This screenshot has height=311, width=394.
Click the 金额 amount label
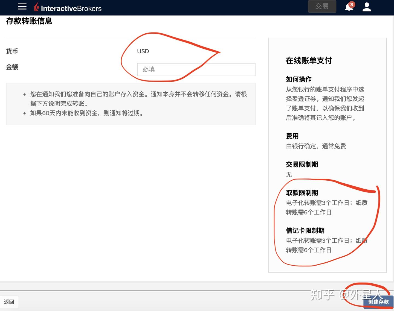click(x=12, y=67)
